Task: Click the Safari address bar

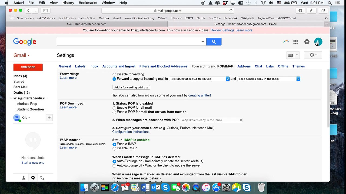Action: pyautogui.click(x=168, y=11)
